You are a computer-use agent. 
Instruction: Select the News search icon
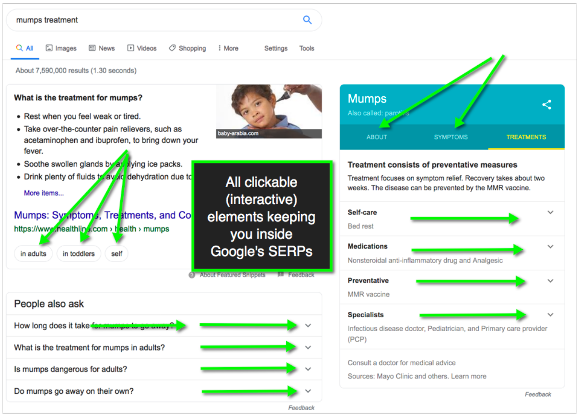pos(92,48)
